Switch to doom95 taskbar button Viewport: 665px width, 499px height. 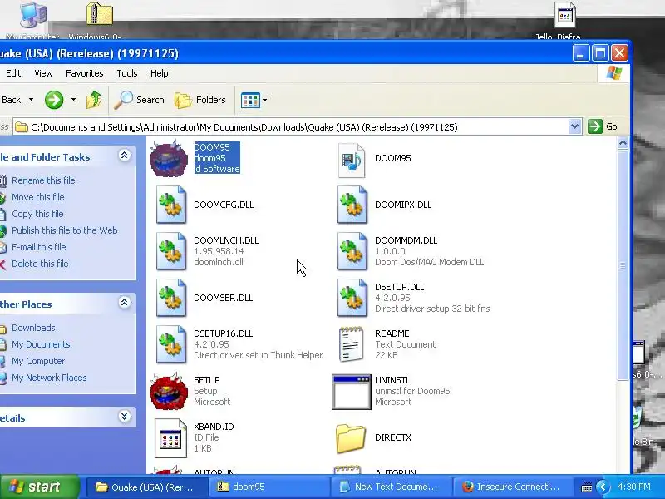[x=269, y=487]
